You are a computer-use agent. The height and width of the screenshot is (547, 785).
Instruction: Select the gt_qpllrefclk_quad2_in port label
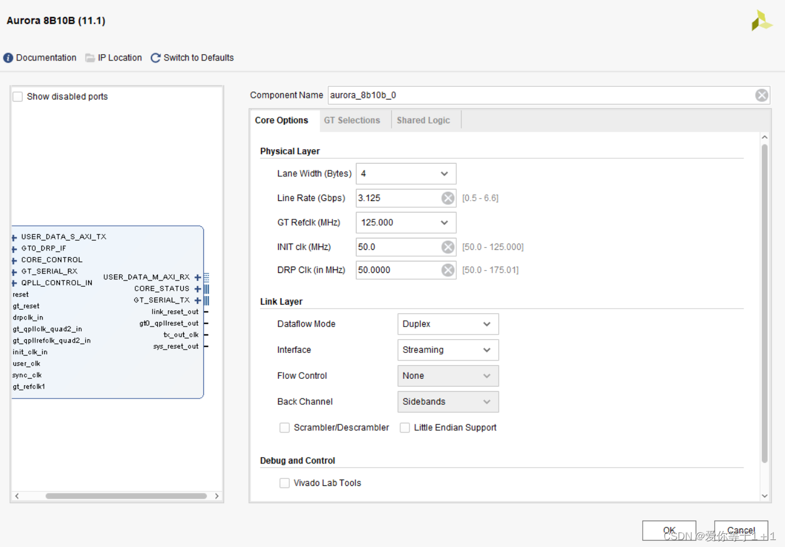point(52,341)
